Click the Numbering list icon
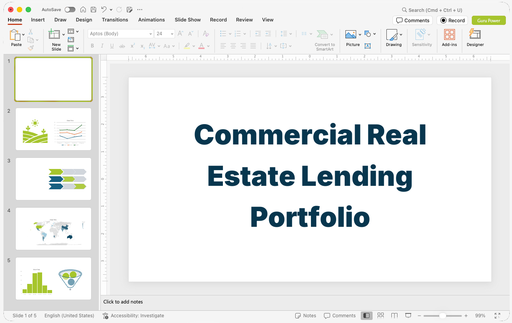This screenshot has height=323, width=512. pyautogui.click(x=237, y=34)
